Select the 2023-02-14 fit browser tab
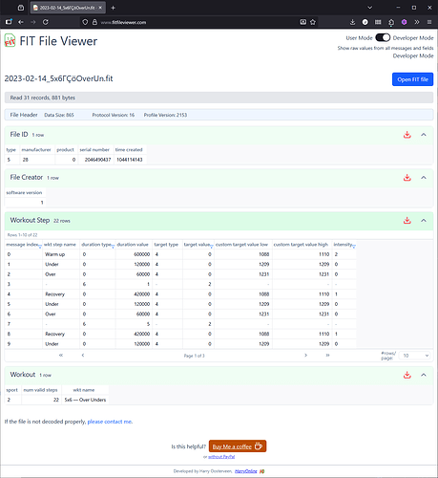The image size is (438, 478). [x=68, y=8]
